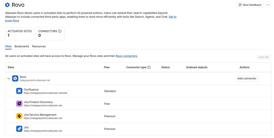Image resolution: width=274 pixels, height=138 pixels.
Task: Click the Rovo logo in the page header
Action: click(7, 5)
